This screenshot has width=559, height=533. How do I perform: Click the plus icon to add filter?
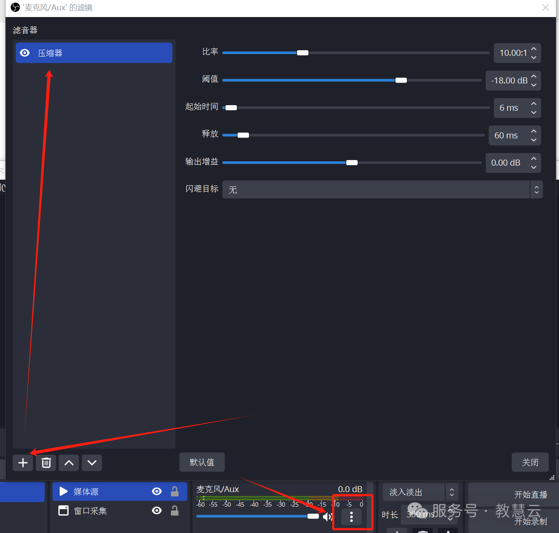23,463
